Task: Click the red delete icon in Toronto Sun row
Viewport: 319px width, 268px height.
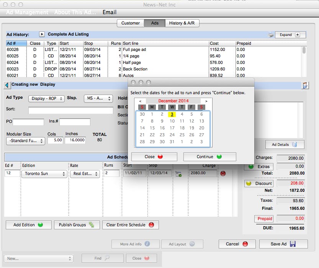Action: (x=223, y=173)
